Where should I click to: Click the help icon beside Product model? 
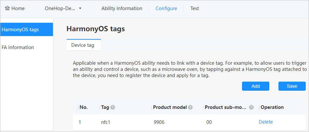[190, 107]
